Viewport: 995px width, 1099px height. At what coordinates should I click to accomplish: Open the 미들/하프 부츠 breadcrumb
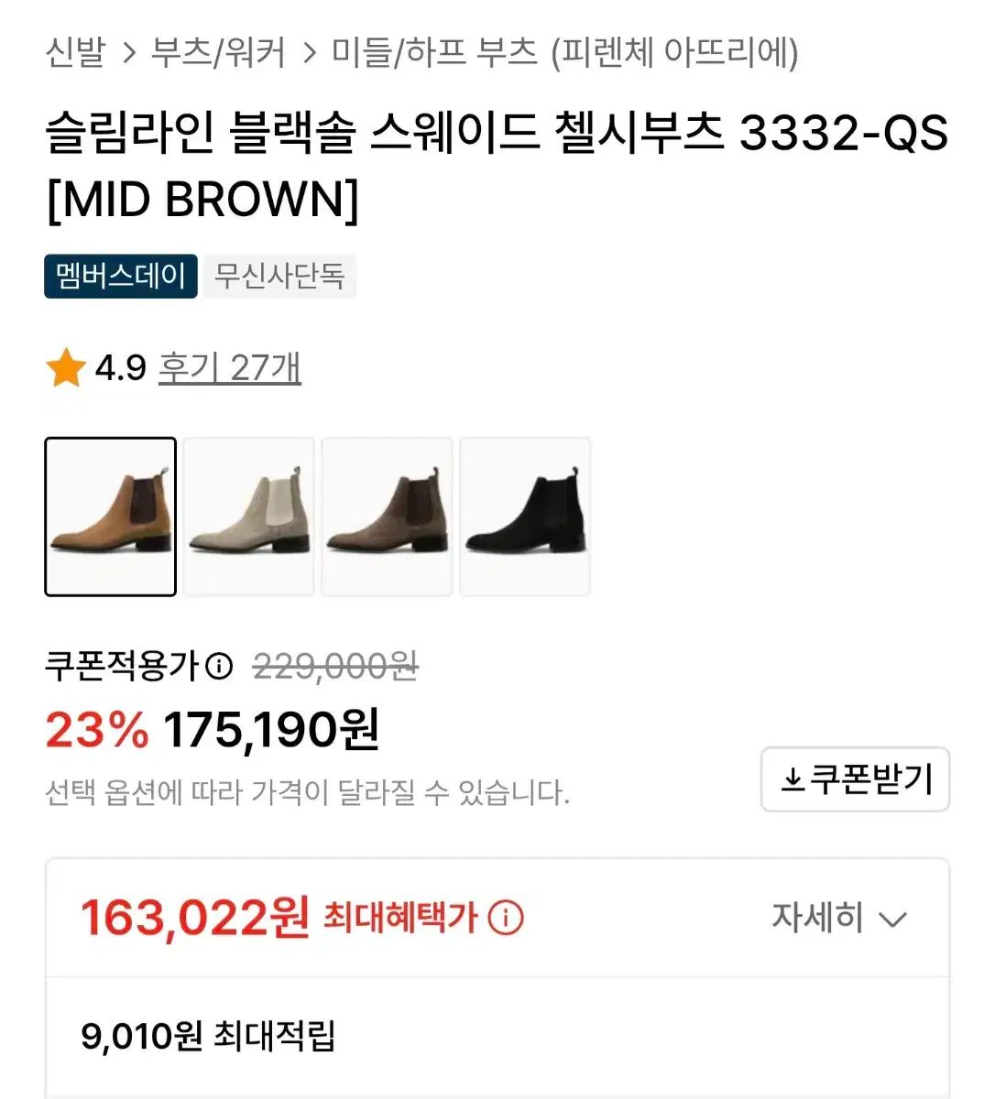point(434,52)
